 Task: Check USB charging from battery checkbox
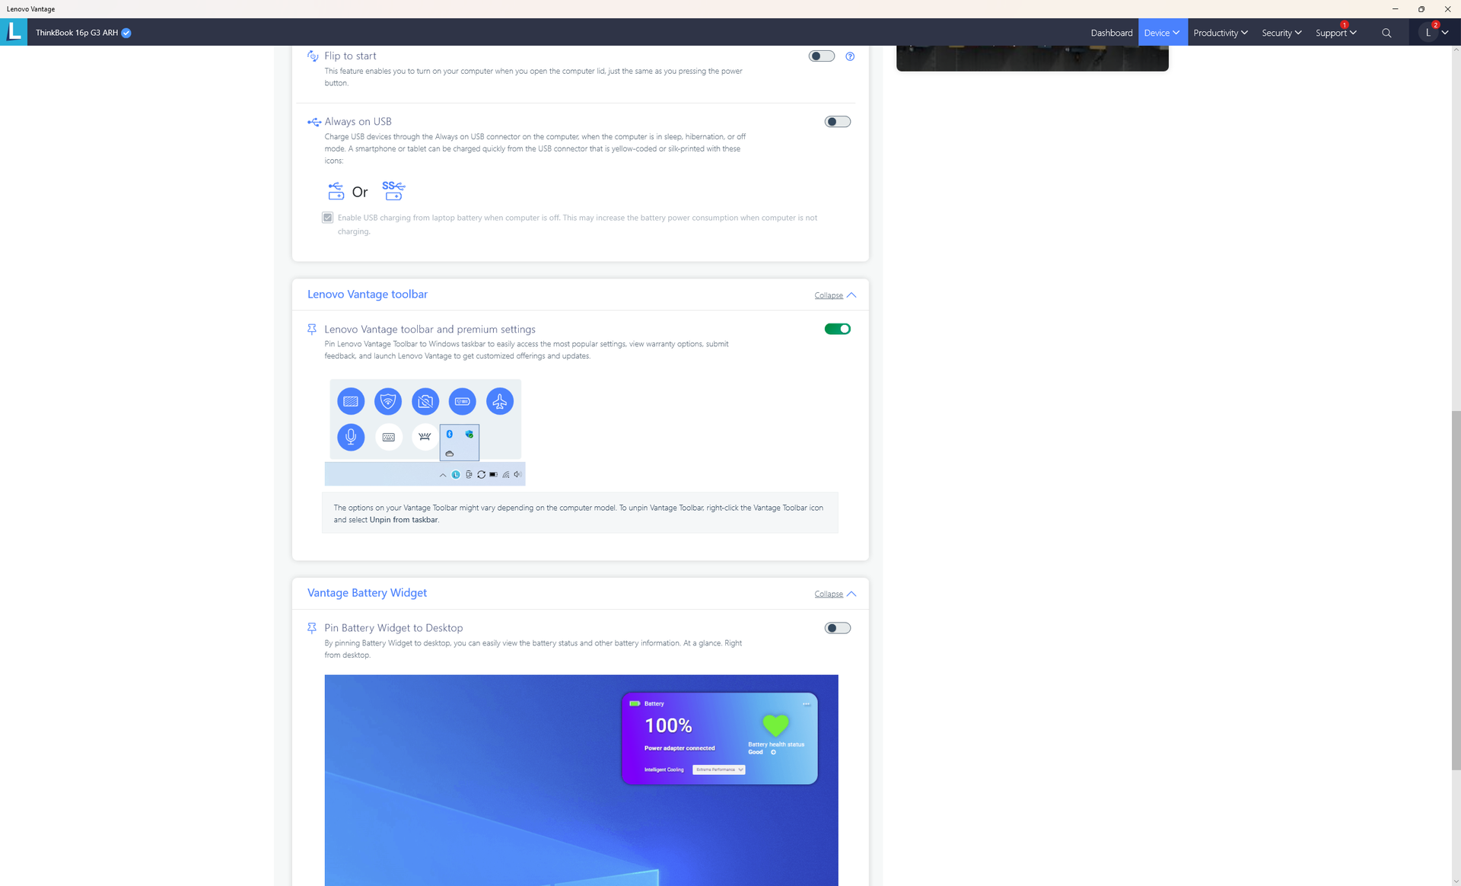coord(328,218)
